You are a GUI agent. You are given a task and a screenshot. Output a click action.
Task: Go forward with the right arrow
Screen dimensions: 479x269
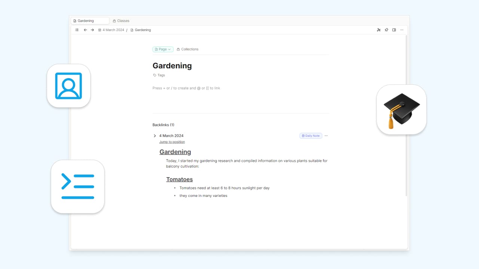(x=92, y=30)
